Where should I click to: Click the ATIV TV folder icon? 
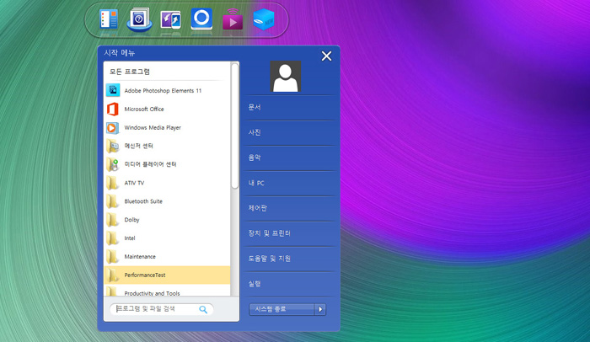click(x=112, y=183)
